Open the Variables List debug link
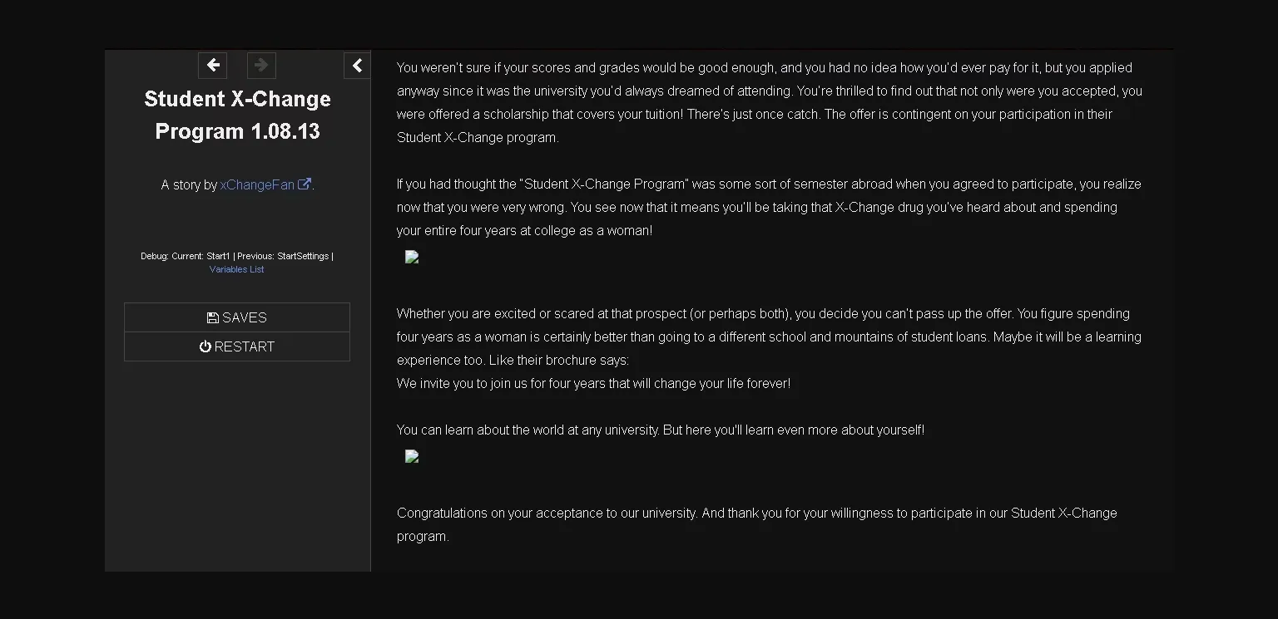The image size is (1278, 619). coord(236,268)
